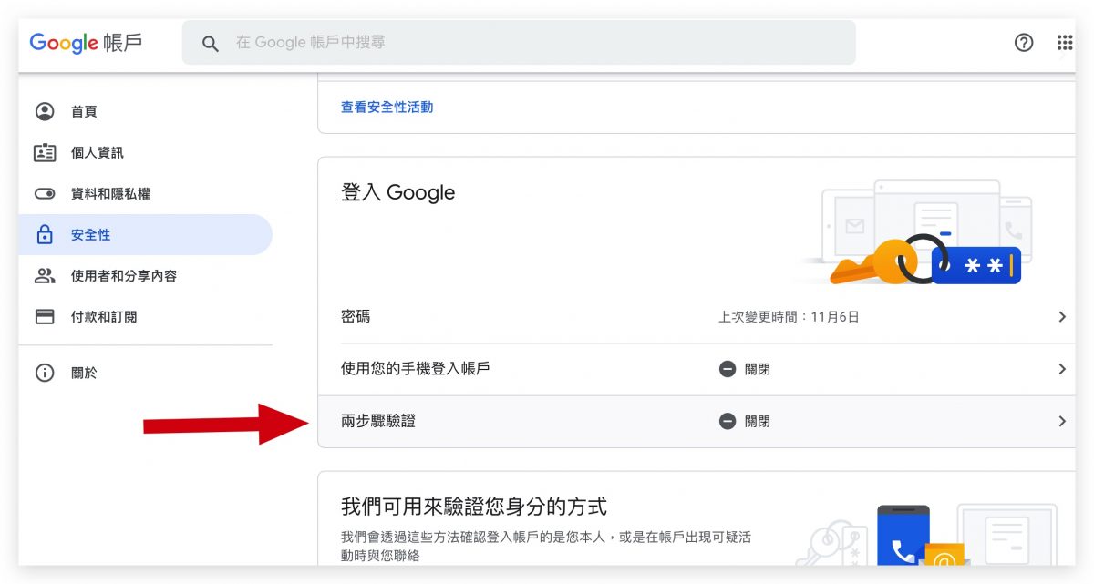Viewport: 1094px width, 584px height.
Task: Click the 登入 Google heading
Action: coord(397,192)
